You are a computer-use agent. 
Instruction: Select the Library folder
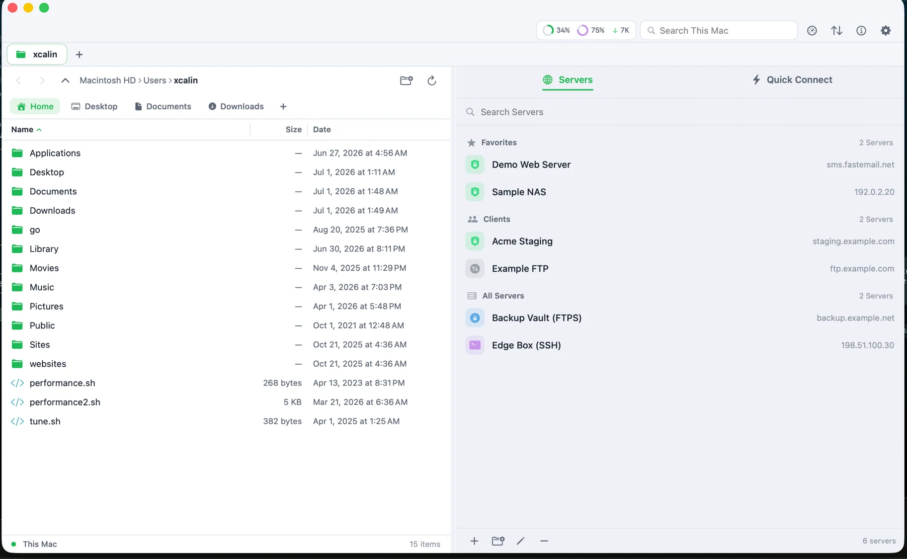coord(226,249)
